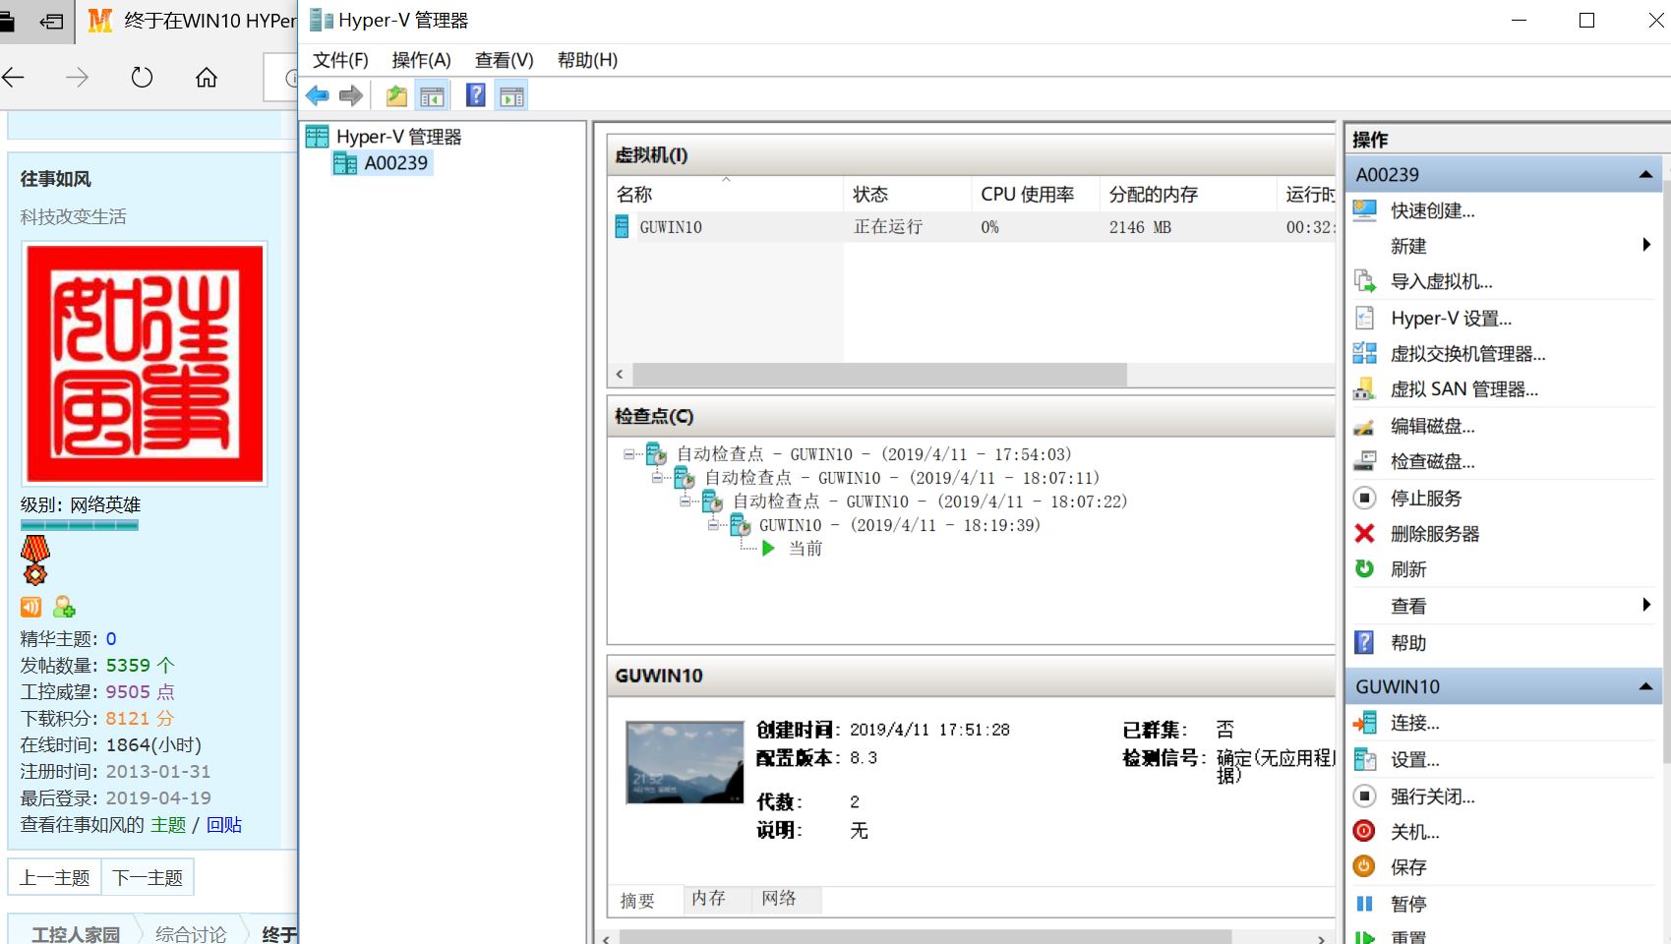Screen dimensions: 1671x944
Task: Open the Action menu in menu bar
Action: (421, 60)
